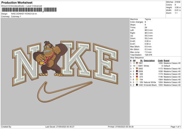This screenshot has width=182, height=129.
Task: Click the yellow 154 thread color swatch
Action: [137, 79]
